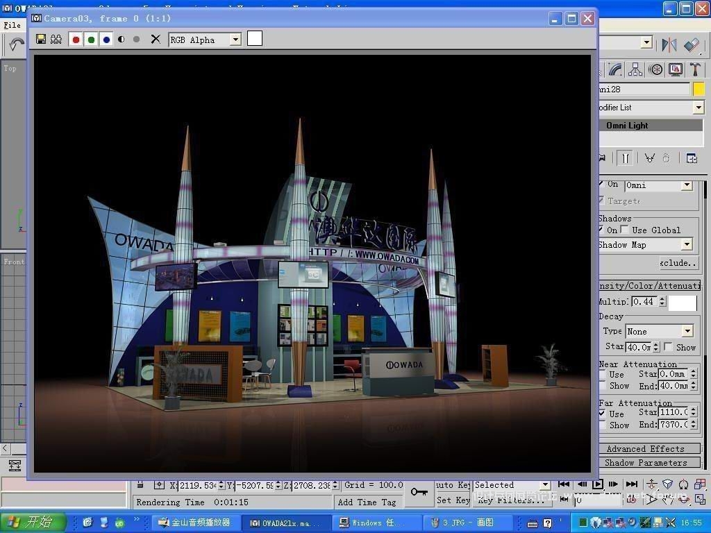
Task: Display the alpha channel in render window
Action: pos(121,40)
